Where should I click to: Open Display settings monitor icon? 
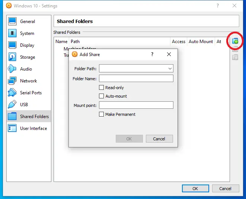12,45
